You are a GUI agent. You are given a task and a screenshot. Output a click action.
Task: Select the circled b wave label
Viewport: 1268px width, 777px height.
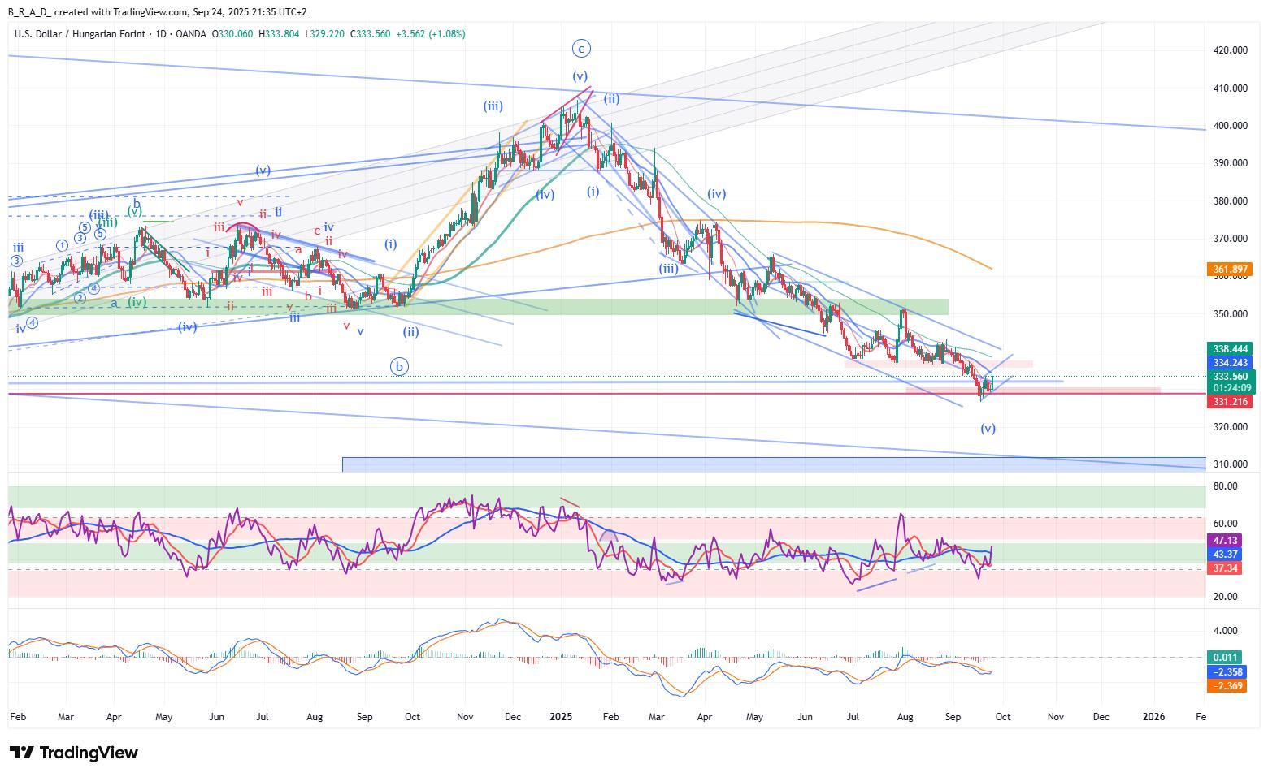[399, 366]
